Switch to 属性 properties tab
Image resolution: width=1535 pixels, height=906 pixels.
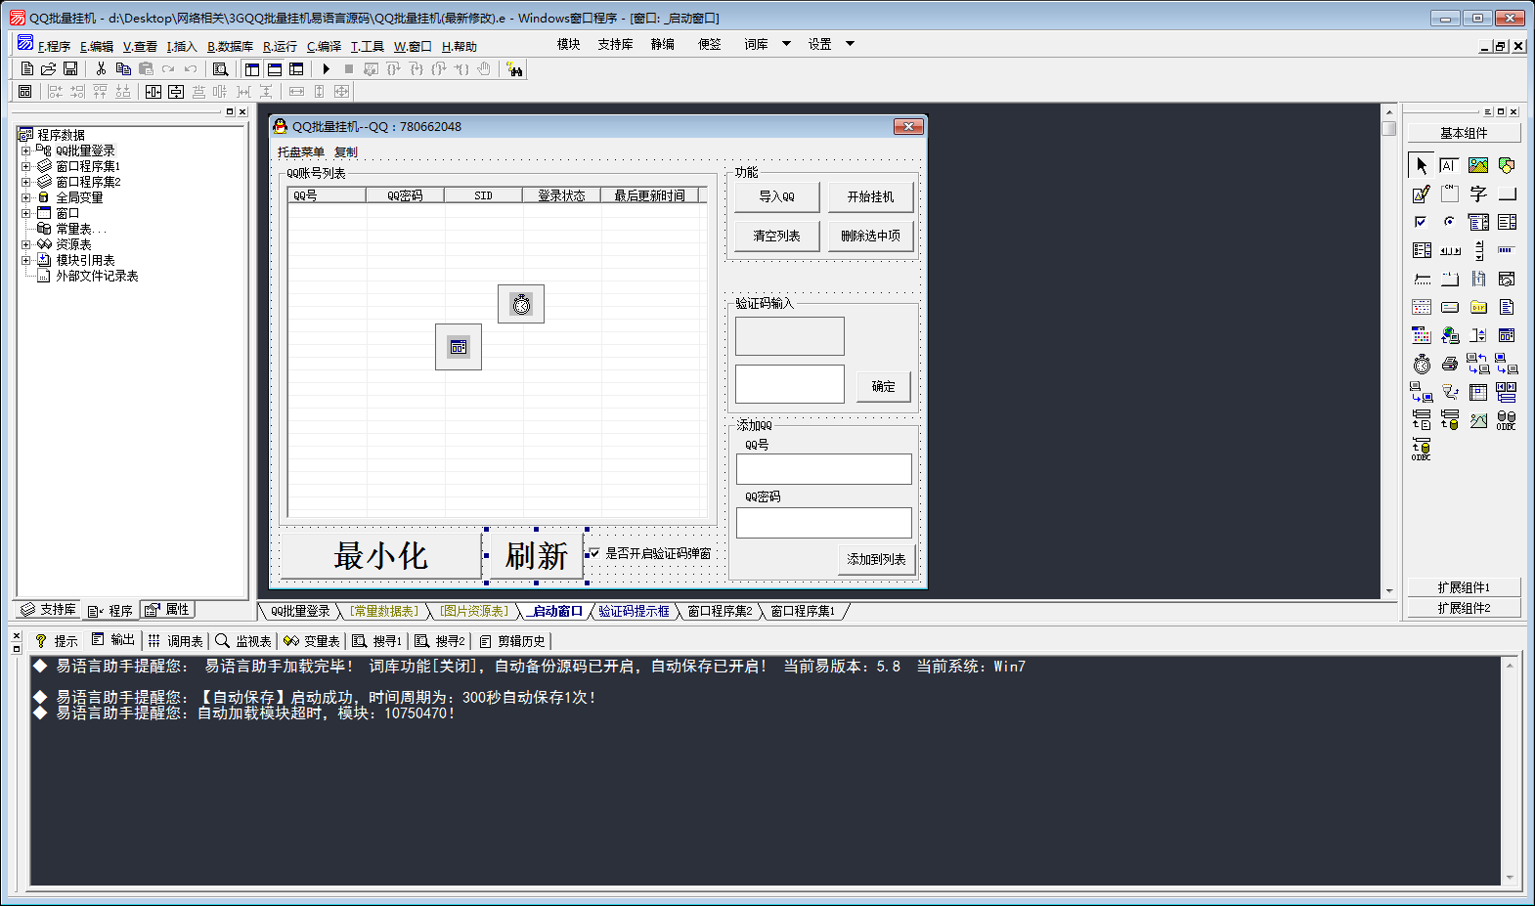click(x=167, y=610)
